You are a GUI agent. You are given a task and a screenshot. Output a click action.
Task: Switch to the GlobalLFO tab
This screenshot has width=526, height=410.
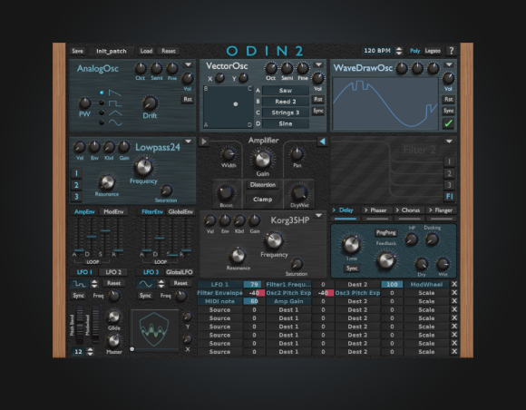(180, 272)
